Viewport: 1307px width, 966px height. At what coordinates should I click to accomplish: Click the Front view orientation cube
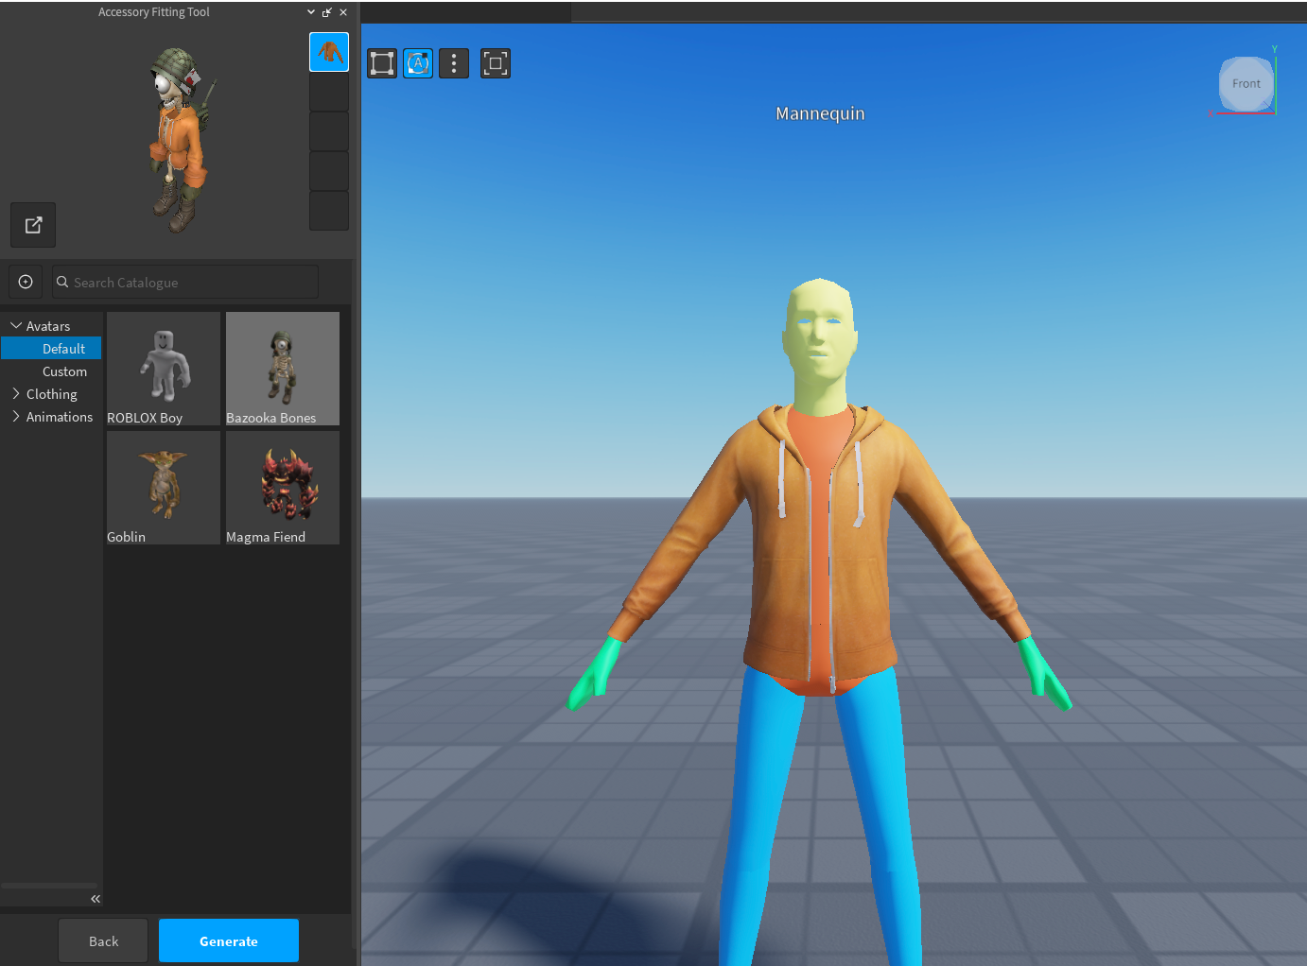click(x=1246, y=84)
